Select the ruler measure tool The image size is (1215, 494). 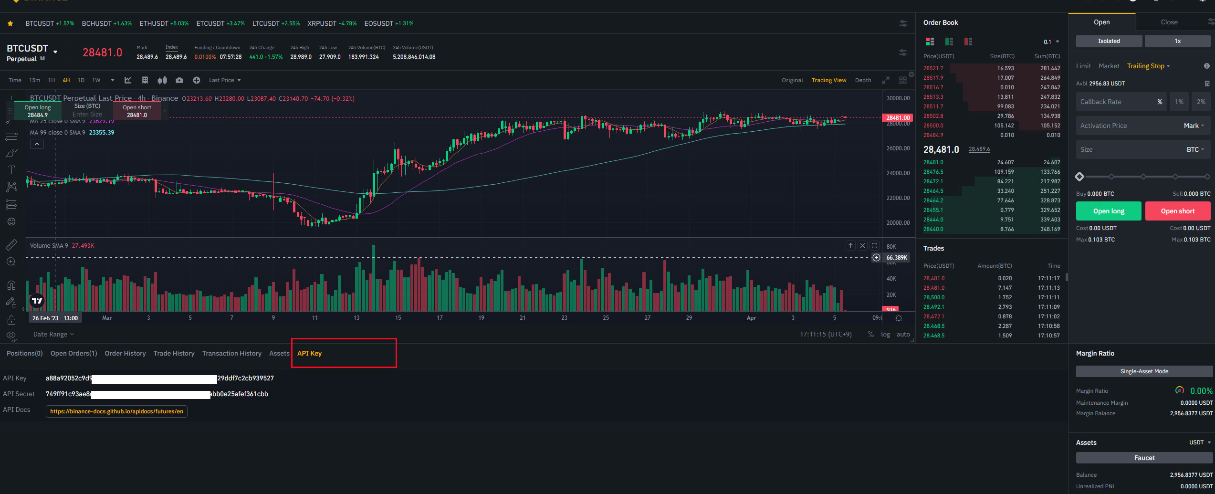click(11, 245)
